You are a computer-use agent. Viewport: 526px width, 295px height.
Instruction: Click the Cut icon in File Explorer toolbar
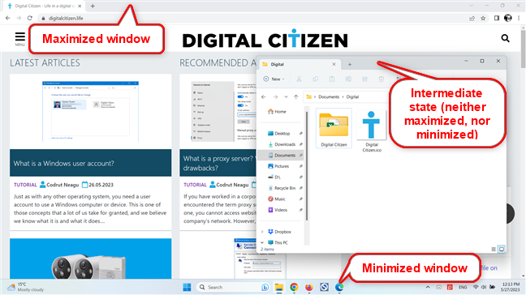pyautogui.click(x=299, y=79)
